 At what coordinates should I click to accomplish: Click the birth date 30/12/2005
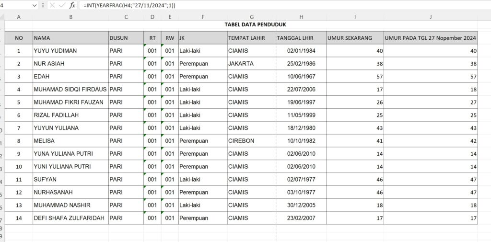coord(301,205)
